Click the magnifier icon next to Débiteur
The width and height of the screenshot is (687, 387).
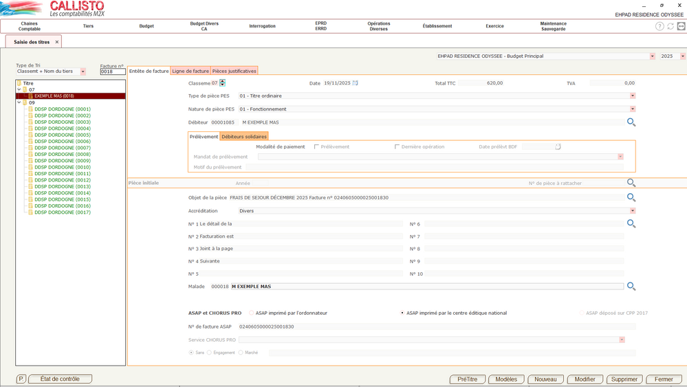(x=631, y=122)
